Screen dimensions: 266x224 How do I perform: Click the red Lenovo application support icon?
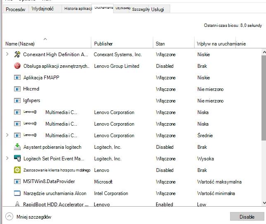click(17, 66)
